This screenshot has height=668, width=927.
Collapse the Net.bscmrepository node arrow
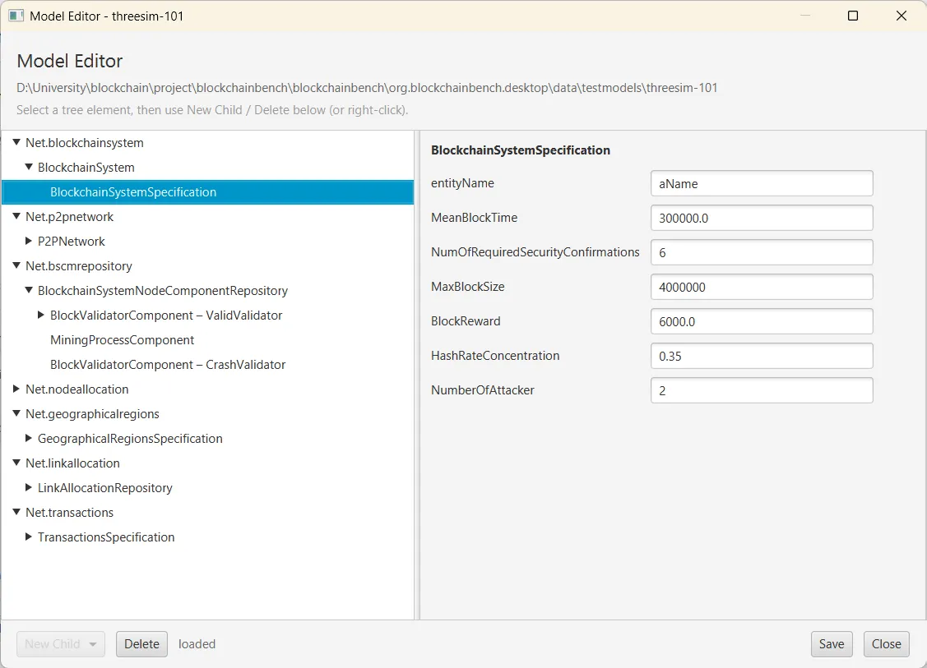[x=16, y=265]
